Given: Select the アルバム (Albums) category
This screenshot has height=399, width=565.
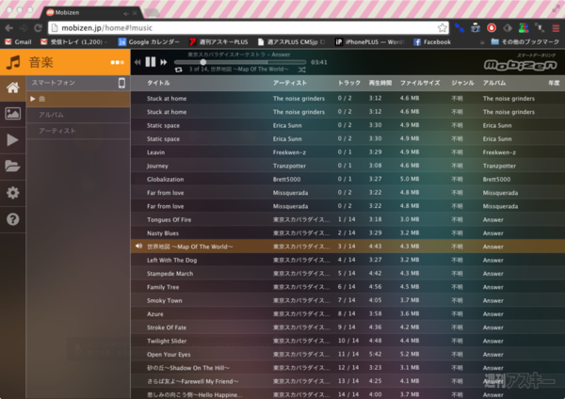Looking at the screenshot, I should tap(78, 115).
